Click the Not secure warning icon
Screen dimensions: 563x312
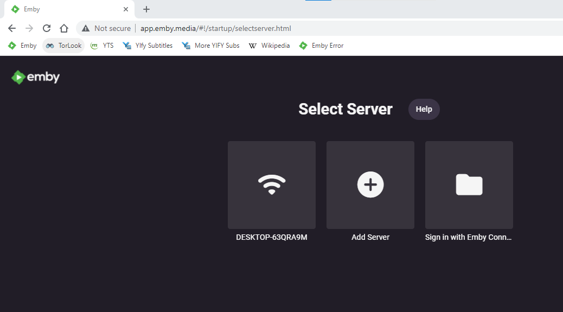86,28
